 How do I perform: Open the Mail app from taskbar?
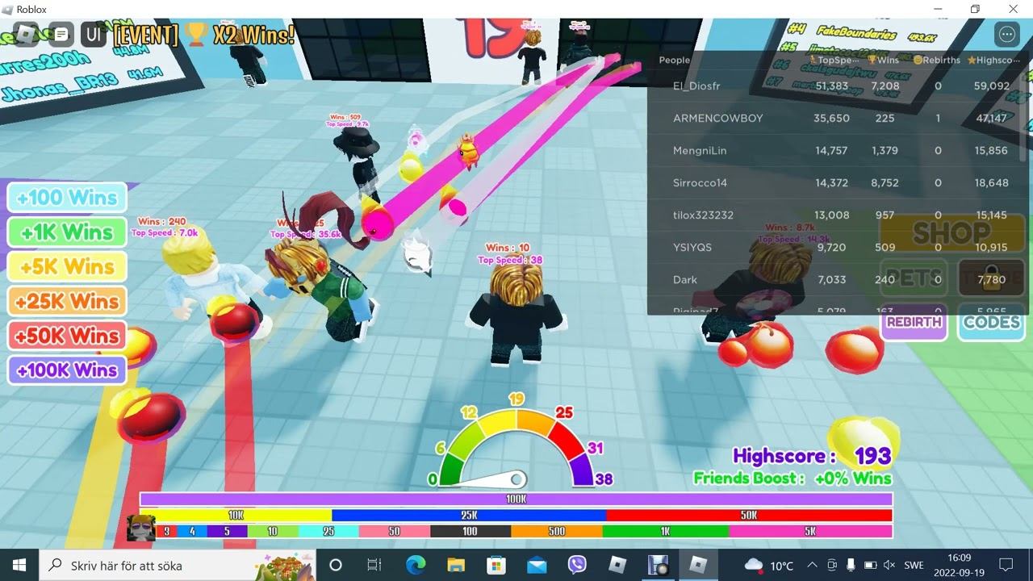point(537,565)
